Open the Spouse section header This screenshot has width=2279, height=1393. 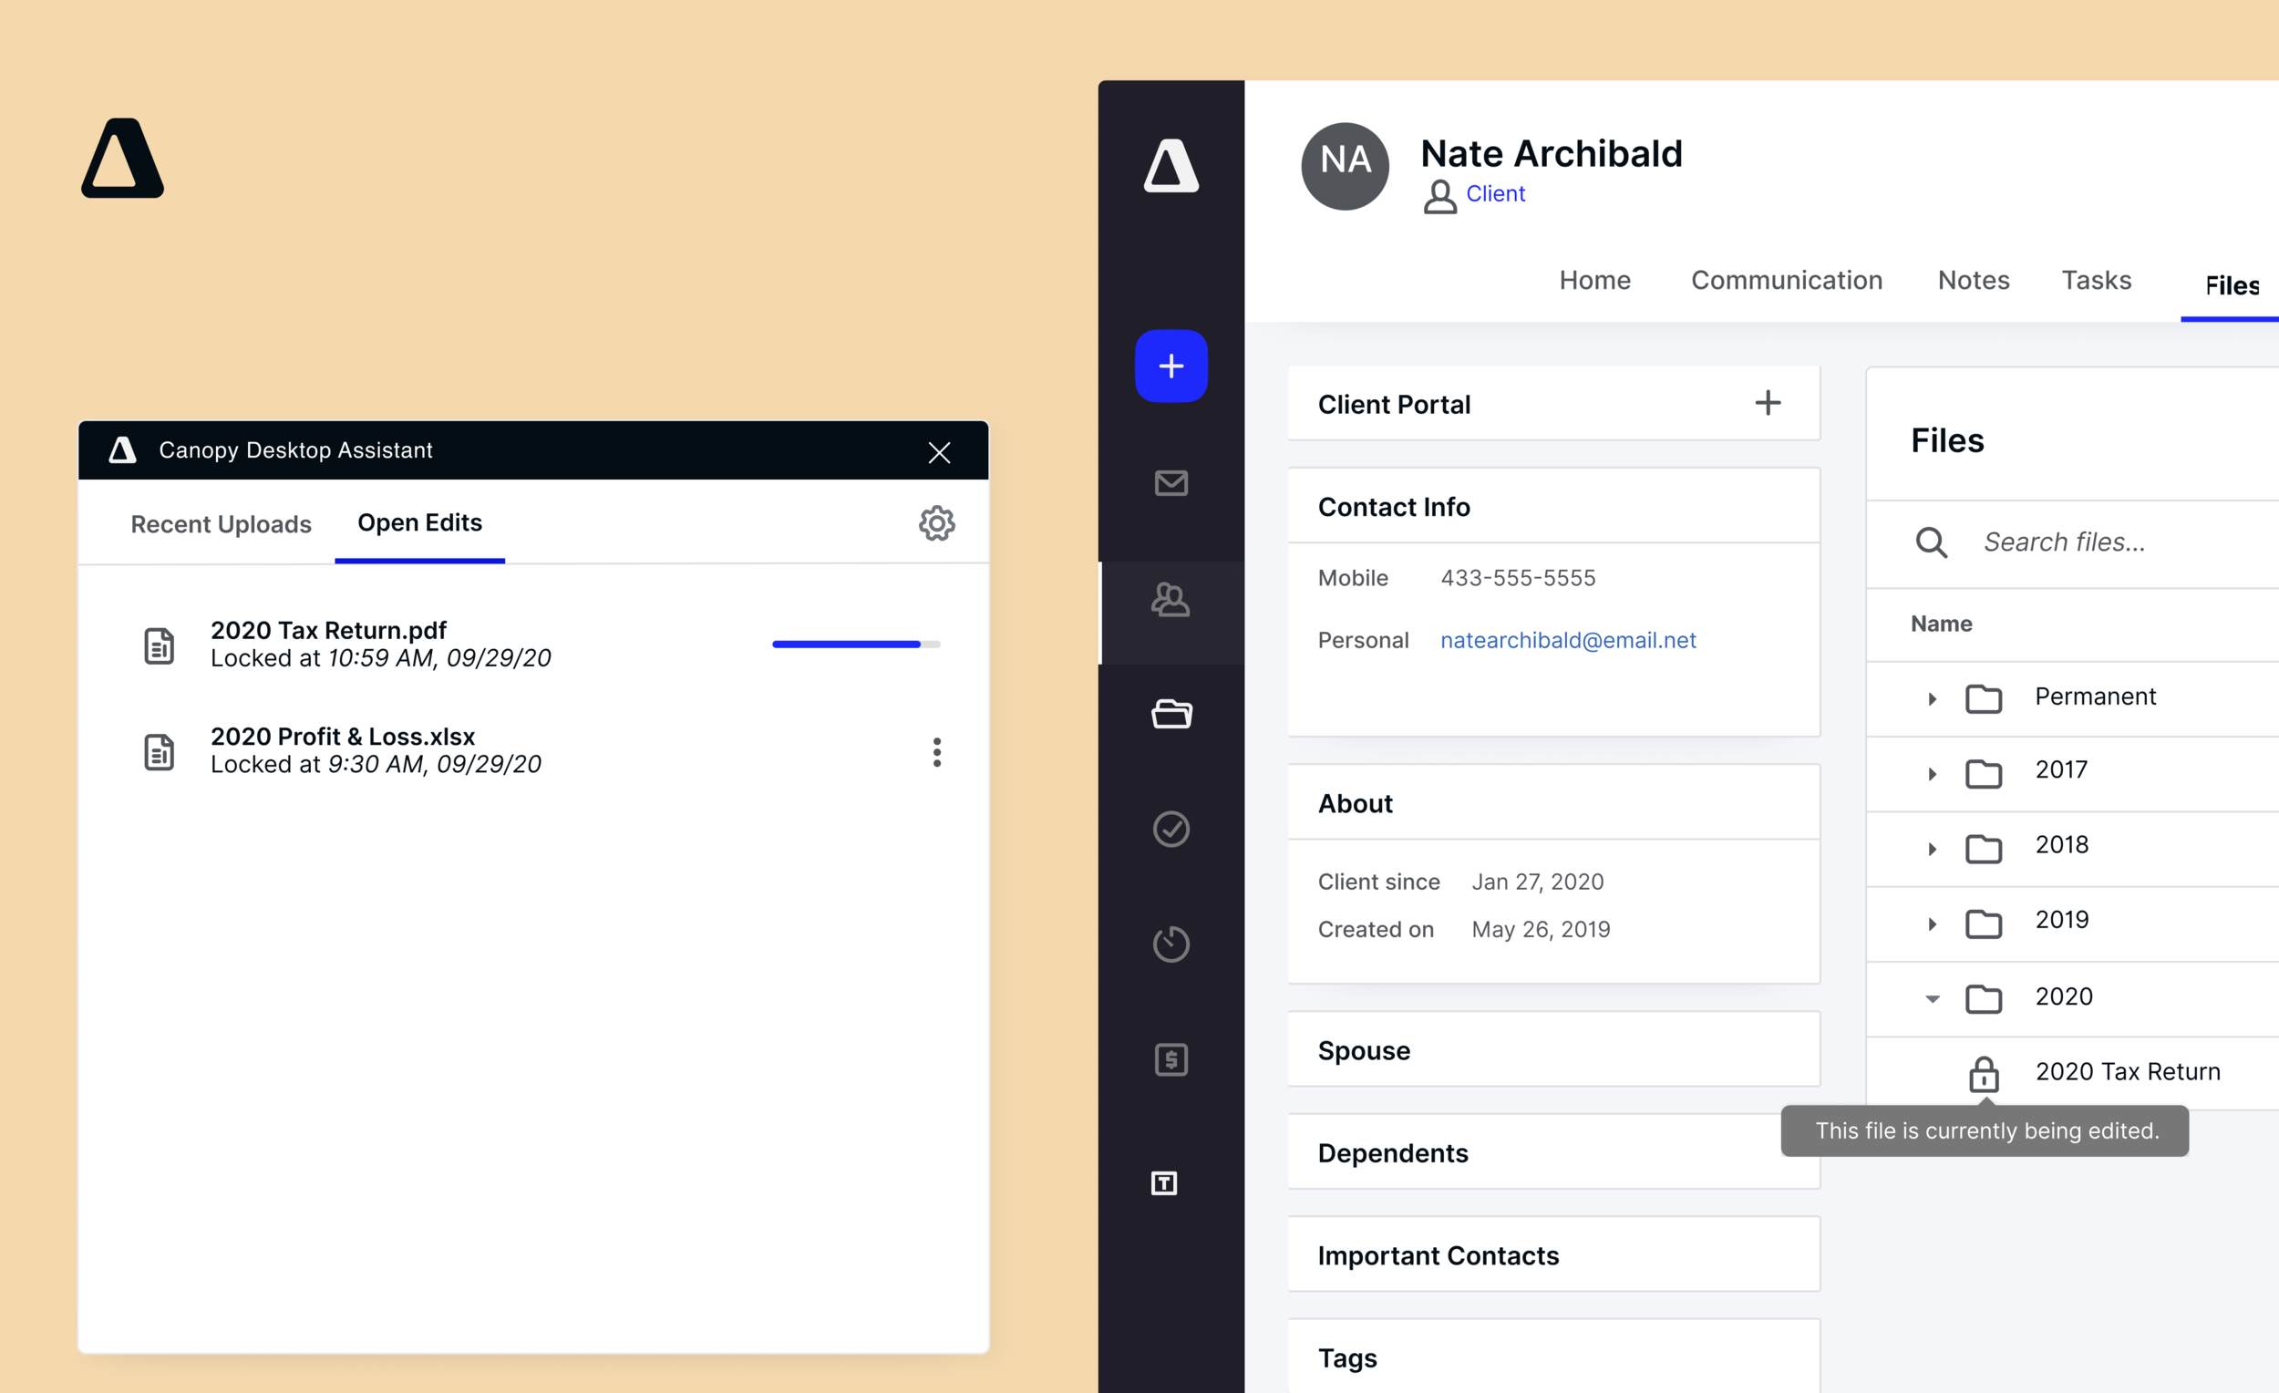coord(1554,1051)
